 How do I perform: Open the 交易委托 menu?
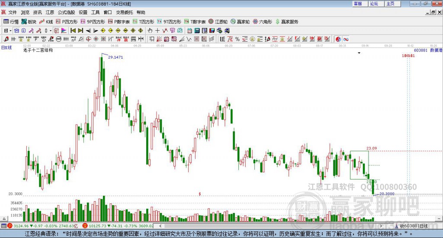124,13
